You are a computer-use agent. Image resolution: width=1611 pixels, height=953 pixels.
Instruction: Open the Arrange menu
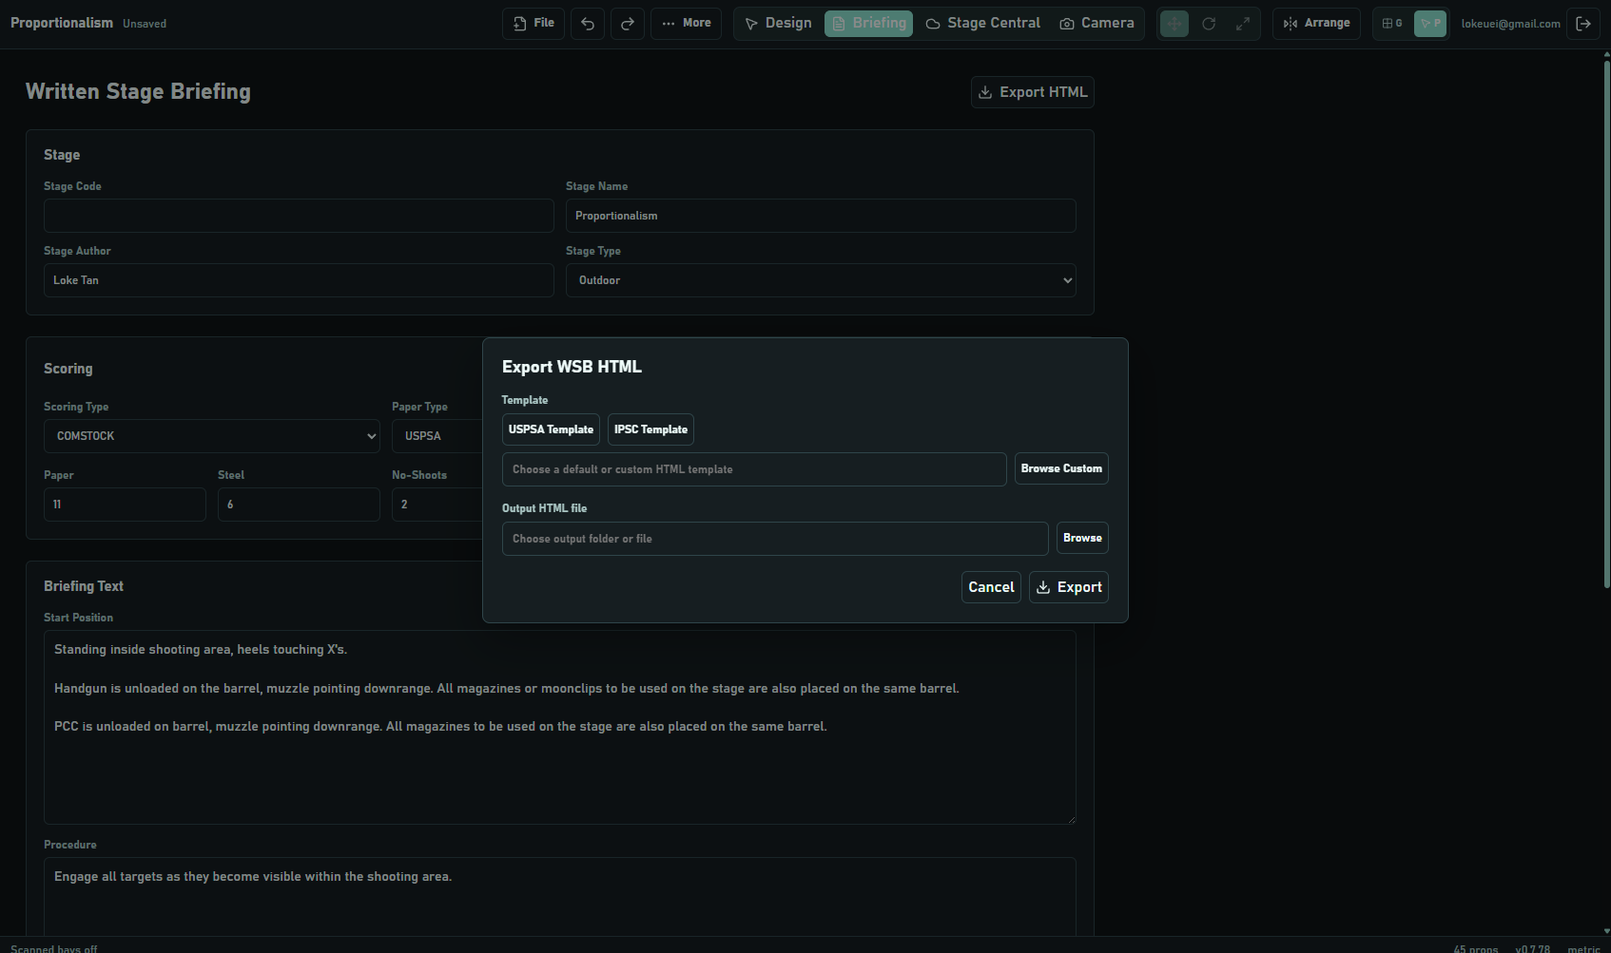1316,24
